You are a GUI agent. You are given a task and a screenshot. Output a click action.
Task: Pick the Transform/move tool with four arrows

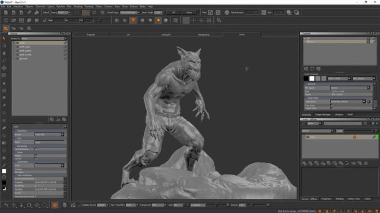tap(4, 68)
